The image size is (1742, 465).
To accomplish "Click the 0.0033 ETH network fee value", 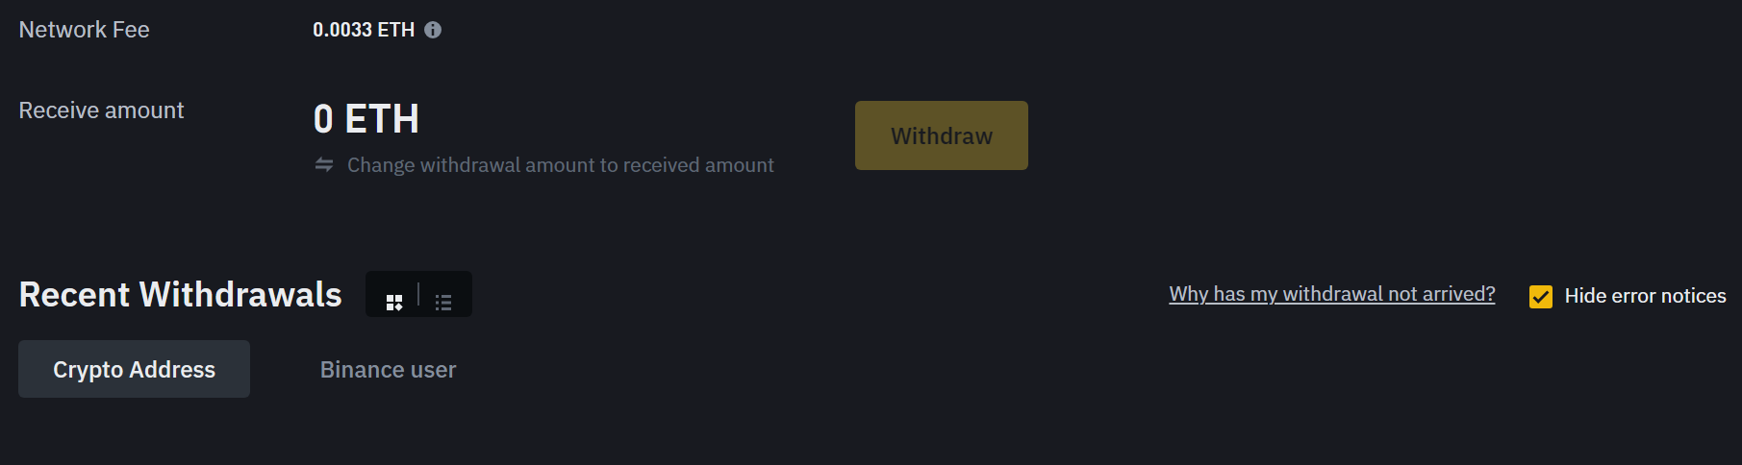I will coord(363,30).
